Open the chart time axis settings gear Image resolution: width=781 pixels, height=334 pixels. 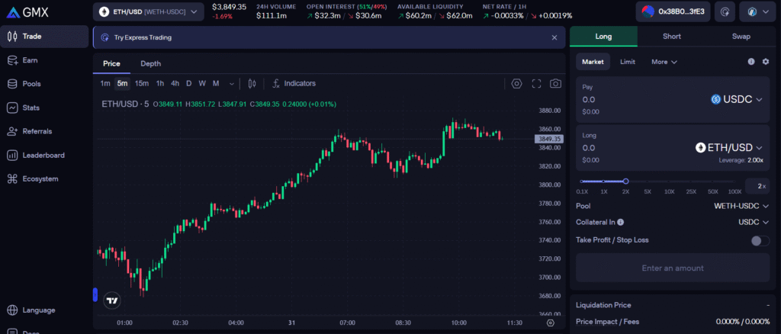(551, 323)
